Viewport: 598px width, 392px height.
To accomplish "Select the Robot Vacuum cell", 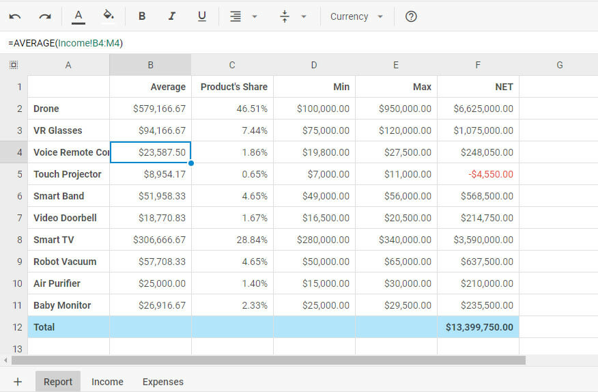I will (69, 262).
